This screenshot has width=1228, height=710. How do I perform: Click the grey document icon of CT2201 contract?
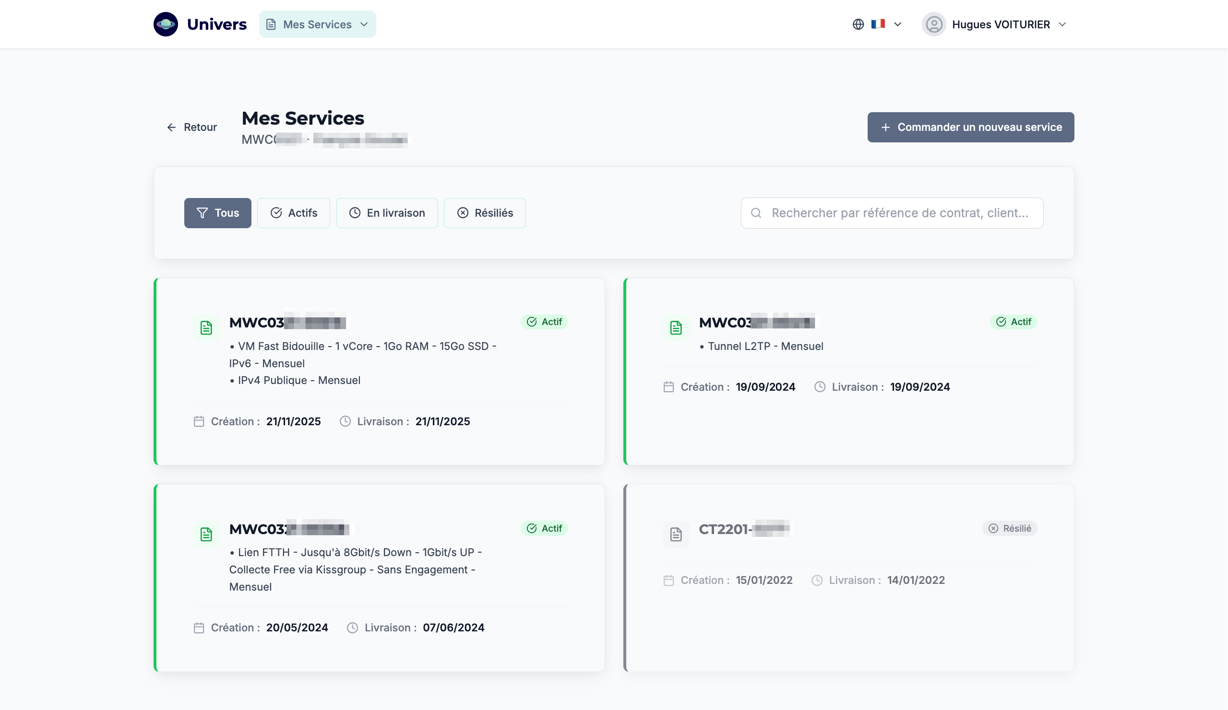tap(675, 534)
